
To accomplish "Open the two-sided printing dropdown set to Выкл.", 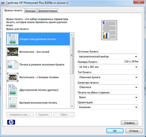I will [x=108, y=97].
